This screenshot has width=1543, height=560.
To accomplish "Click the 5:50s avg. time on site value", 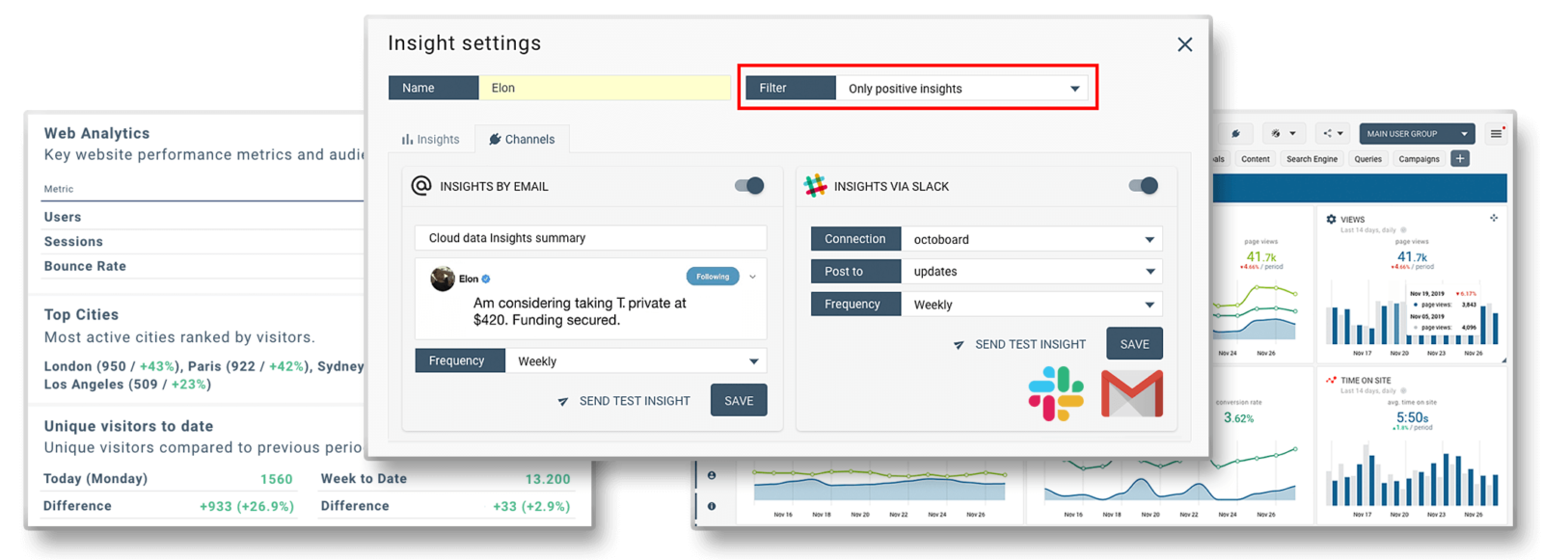I will click(1412, 417).
